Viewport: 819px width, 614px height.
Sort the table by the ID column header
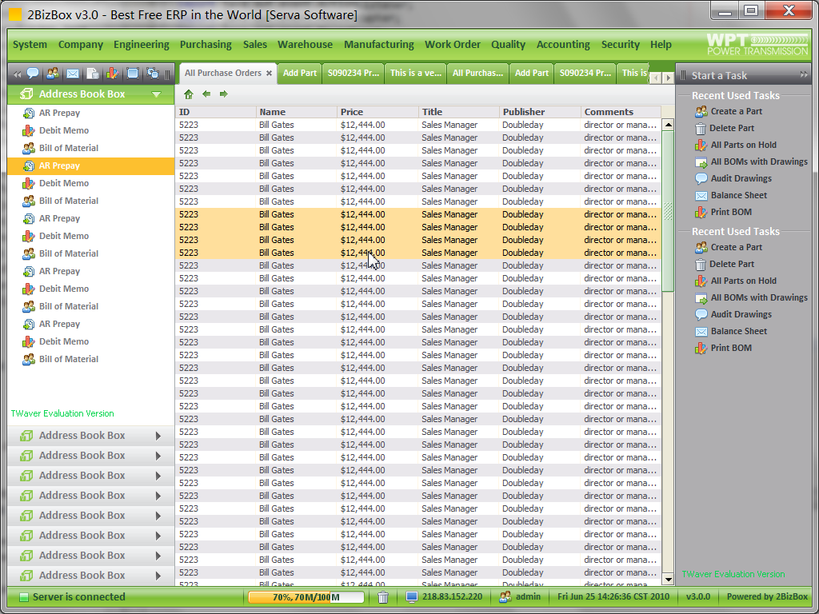(216, 112)
